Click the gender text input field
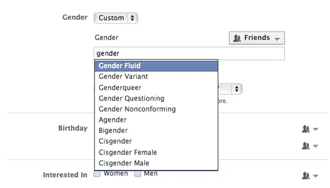330x188 pixels. 189,53
